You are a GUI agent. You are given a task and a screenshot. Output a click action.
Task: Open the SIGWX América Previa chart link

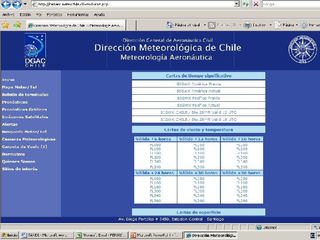(199, 84)
